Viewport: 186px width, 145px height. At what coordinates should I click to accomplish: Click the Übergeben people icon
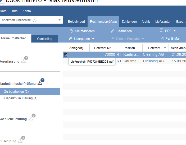coord(70,39)
